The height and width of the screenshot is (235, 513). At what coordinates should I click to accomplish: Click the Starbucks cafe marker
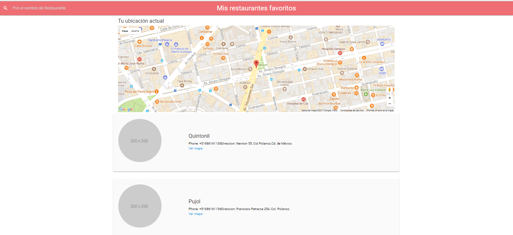[x=357, y=88]
